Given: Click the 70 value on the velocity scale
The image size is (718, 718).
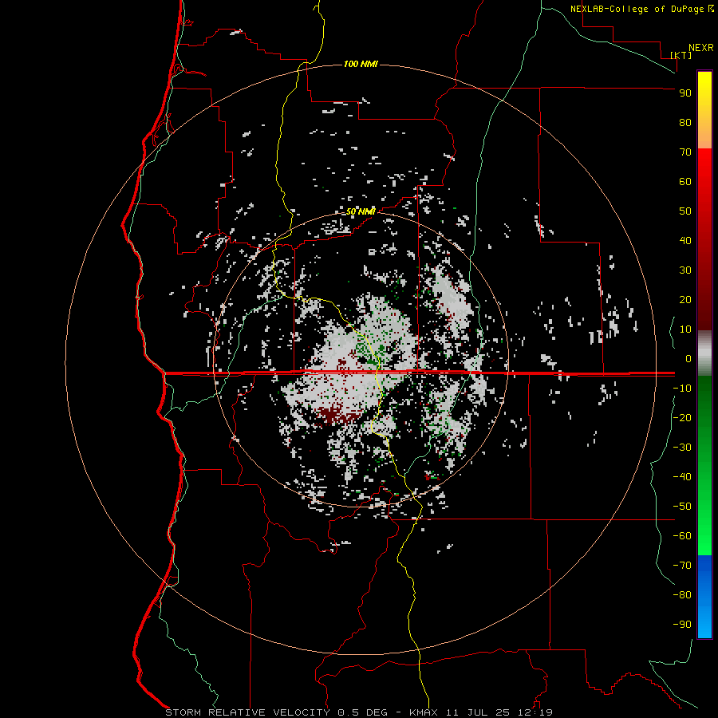Looking at the screenshot, I should click(x=685, y=152).
